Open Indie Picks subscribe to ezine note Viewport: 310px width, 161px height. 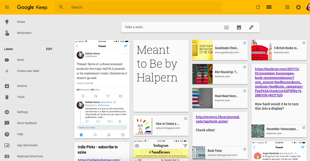[102, 152]
